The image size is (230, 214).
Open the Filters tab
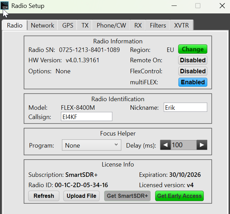tap(158, 25)
